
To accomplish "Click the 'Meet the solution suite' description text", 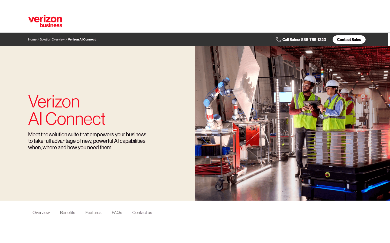I will pos(87,141).
